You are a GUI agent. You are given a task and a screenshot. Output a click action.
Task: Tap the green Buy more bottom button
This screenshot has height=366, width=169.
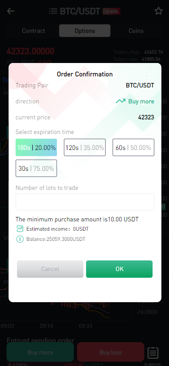coord(40,352)
